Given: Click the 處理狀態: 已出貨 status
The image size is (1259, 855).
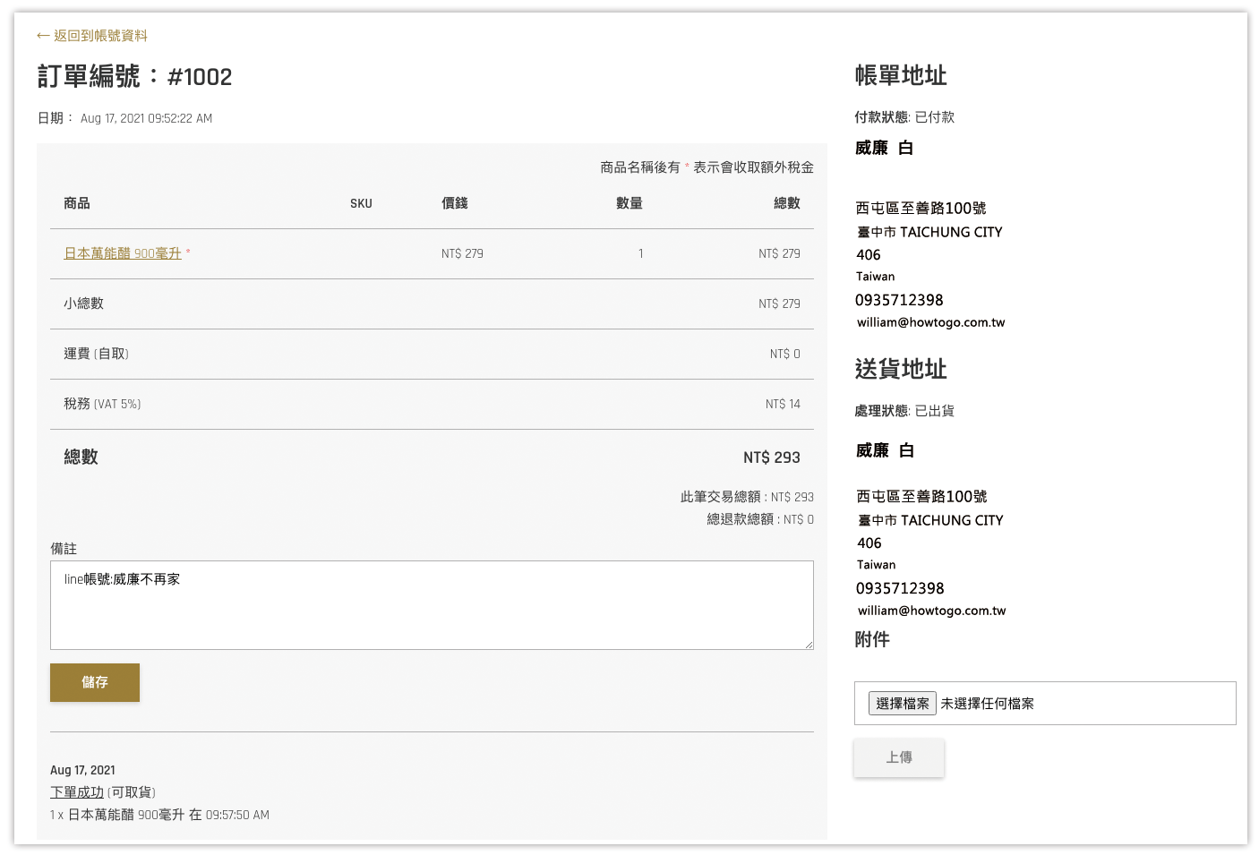Looking at the screenshot, I should (904, 411).
